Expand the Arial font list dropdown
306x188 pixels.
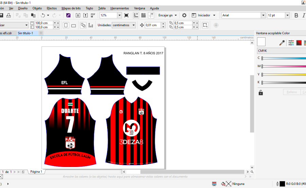click(263, 15)
